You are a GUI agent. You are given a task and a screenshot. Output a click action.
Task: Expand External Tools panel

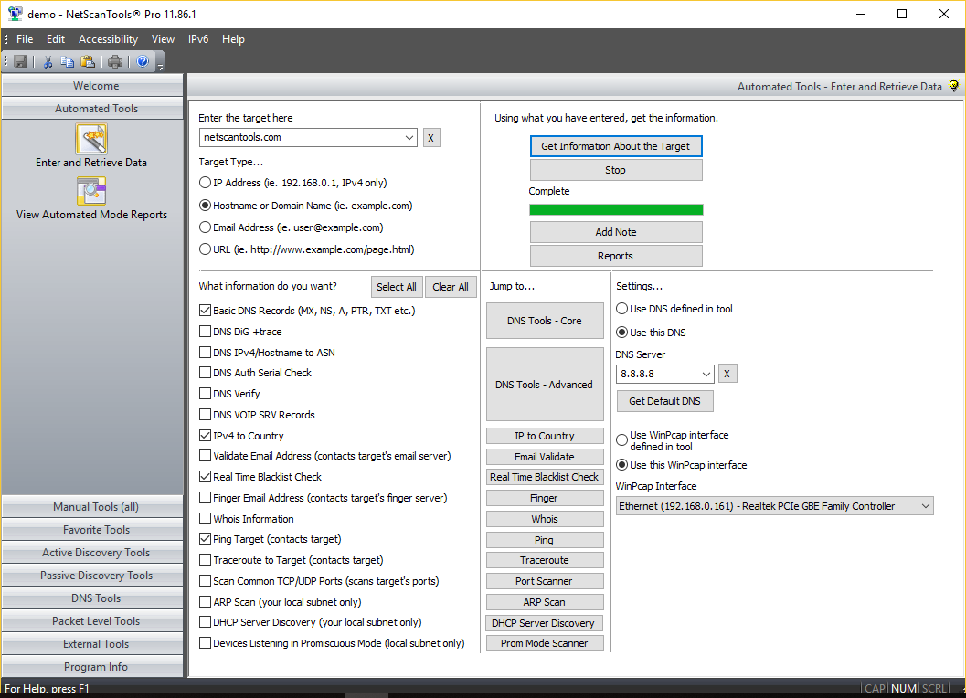92,644
